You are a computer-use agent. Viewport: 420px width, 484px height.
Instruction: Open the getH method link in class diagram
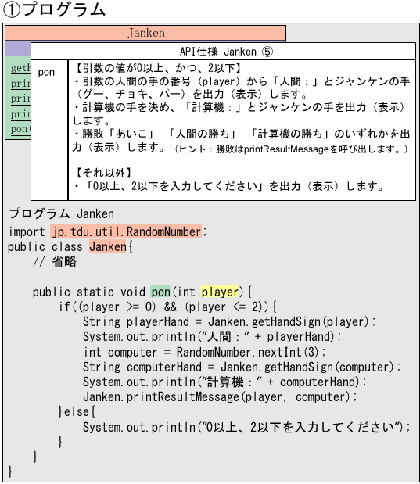click(x=20, y=68)
